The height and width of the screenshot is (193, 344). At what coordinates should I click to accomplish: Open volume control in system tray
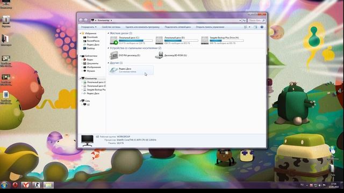tap(320, 185)
